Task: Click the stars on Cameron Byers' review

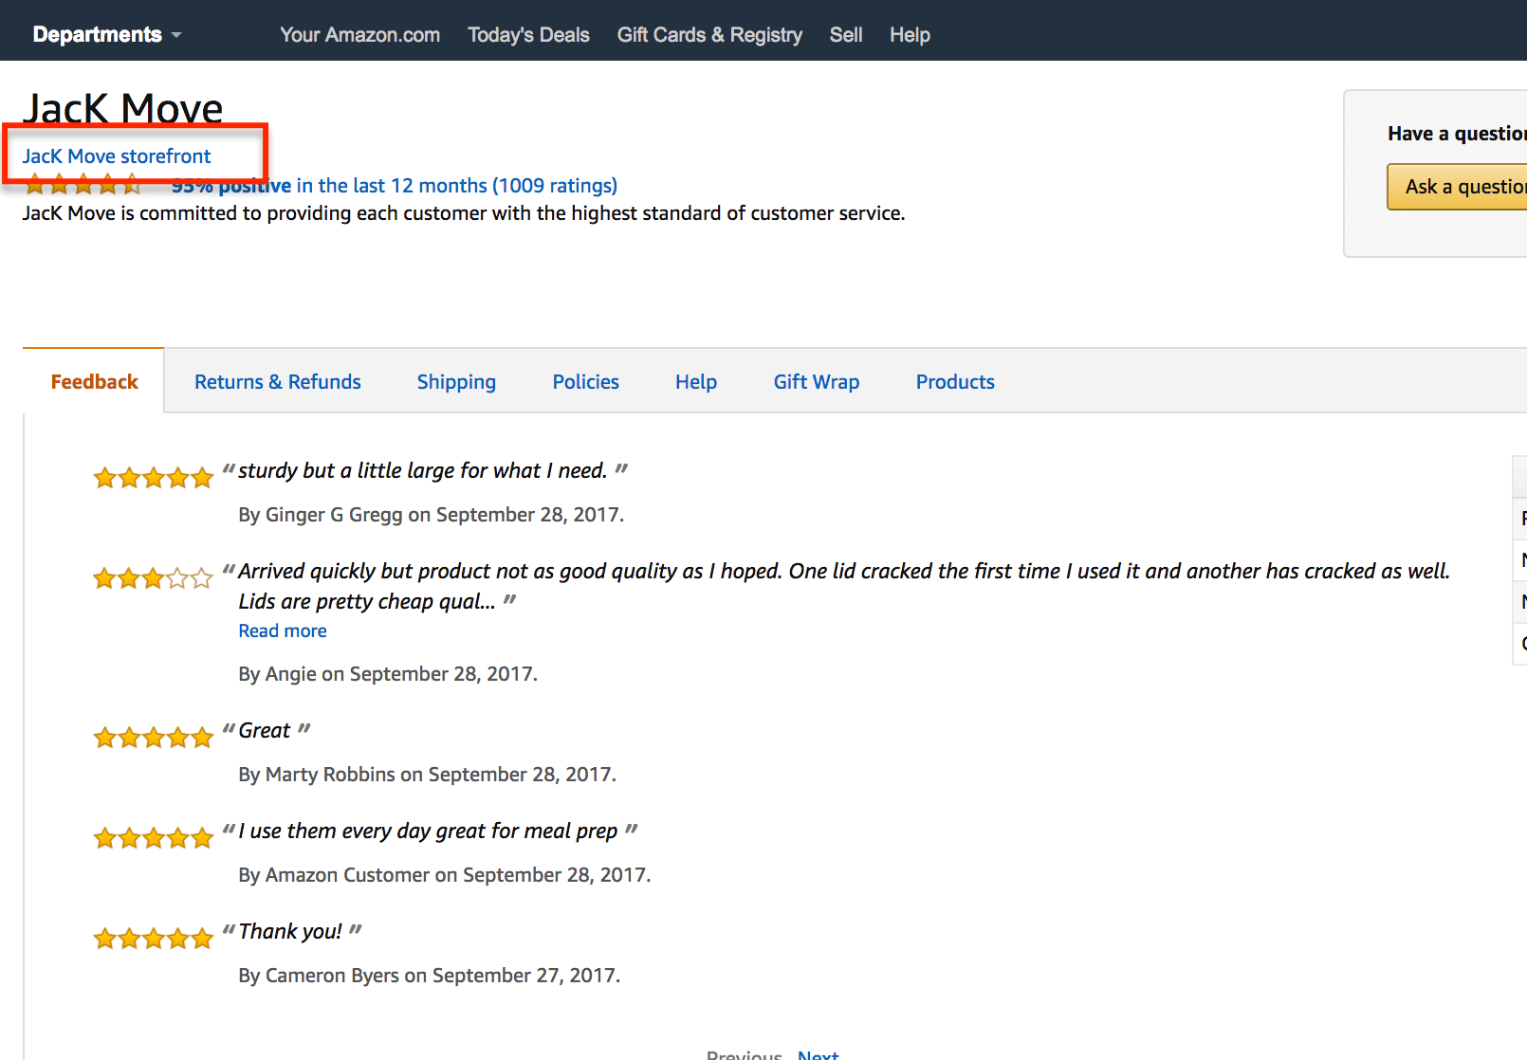Action: click(153, 939)
